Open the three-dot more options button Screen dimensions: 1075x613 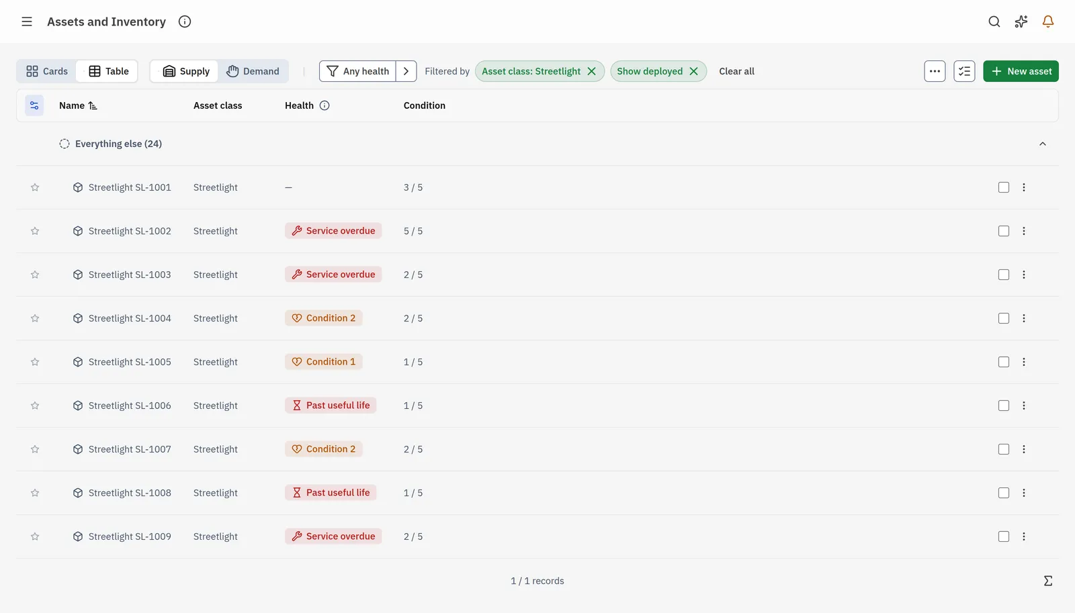(x=935, y=71)
